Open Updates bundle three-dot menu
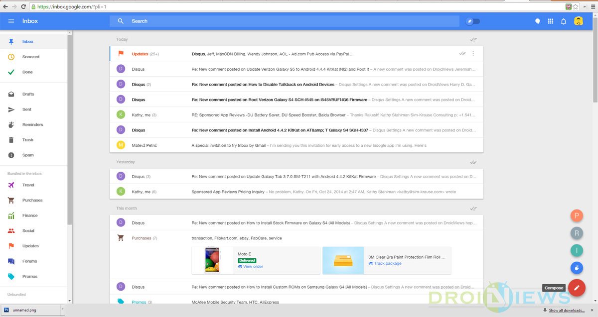Image resolution: width=598 pixels, height=317 pixels. pos(473,53)
